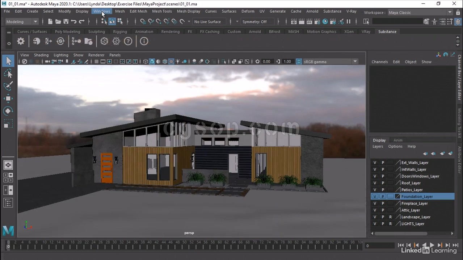The image size is (463, 260).
Task: Click the Open Scene folder icon
Action: coord(58,22)
